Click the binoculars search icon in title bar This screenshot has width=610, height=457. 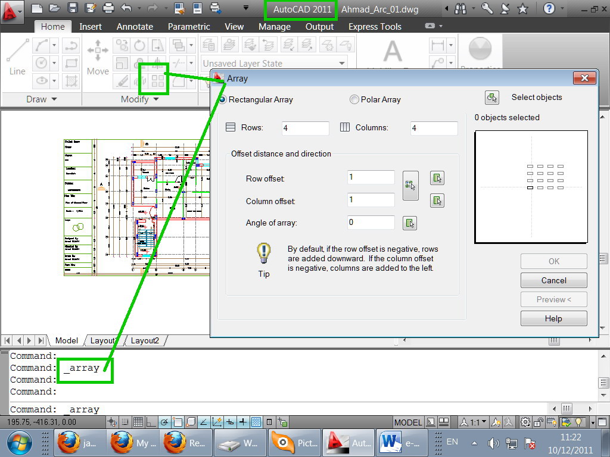pos(460,8)
